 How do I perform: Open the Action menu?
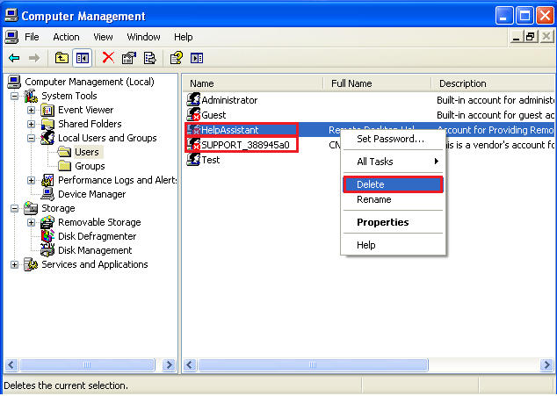66,37
